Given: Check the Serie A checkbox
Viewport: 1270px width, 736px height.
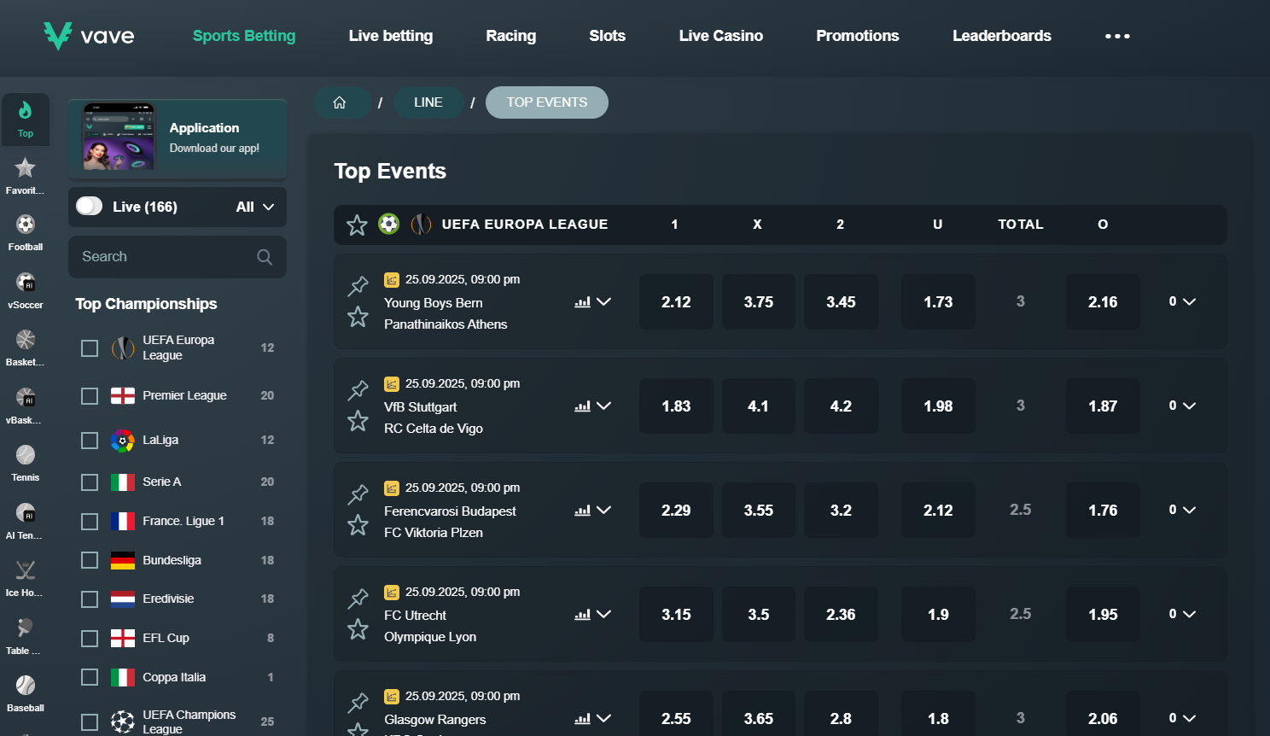Looking at the screenshot, I should (x=90, y=482).
